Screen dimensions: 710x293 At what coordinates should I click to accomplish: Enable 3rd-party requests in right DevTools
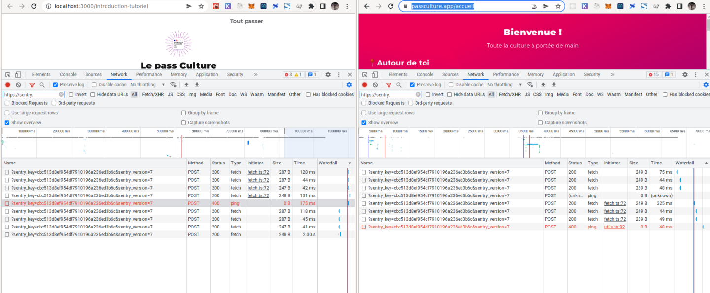click(x=411, y=103)
